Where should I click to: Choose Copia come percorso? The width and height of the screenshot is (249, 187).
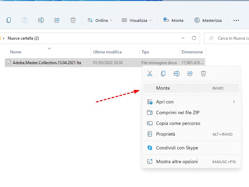tap(191, 123)
